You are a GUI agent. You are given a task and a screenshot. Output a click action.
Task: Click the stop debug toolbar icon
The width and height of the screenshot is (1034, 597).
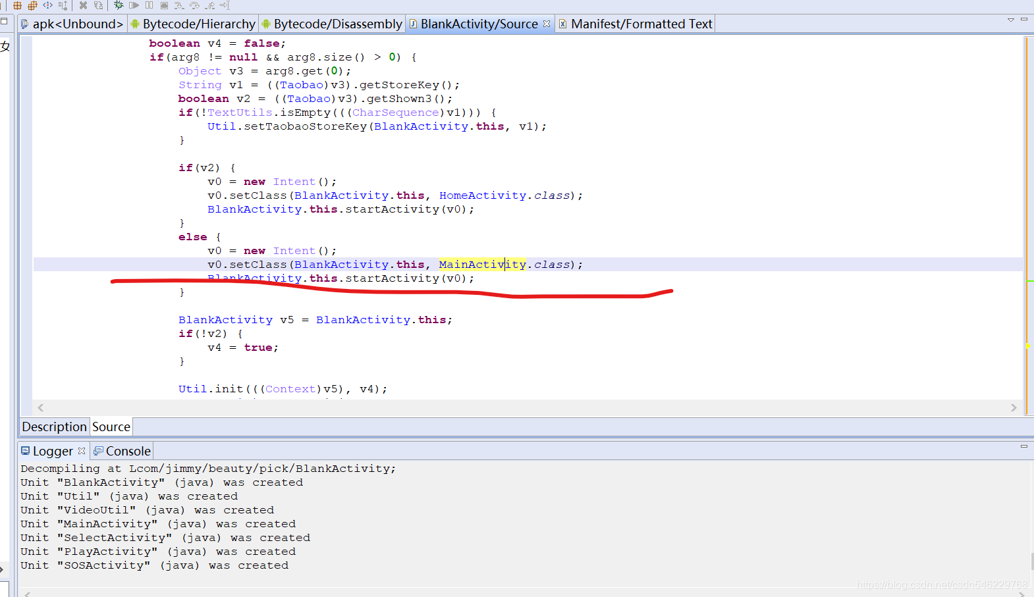click(x=164, y=5)
